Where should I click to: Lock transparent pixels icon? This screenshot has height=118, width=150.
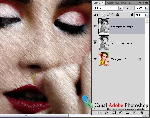click(x=103, y=15)
